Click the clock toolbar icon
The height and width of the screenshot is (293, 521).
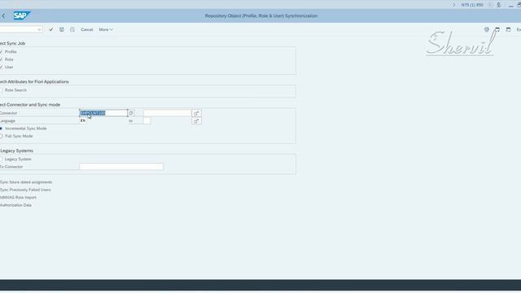72,29
